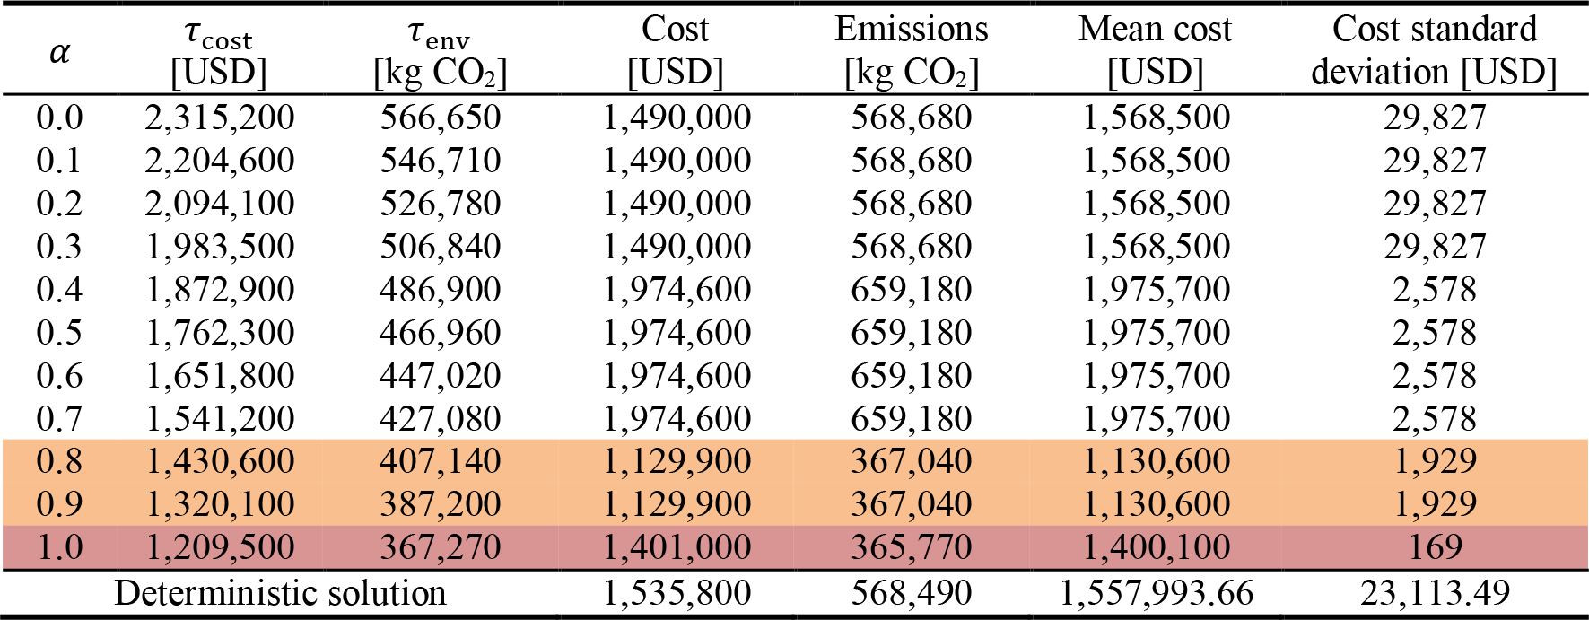Click the τcost [USD] column header
The height and width of the screenshot is (620, 1589).
click(219, 52)
